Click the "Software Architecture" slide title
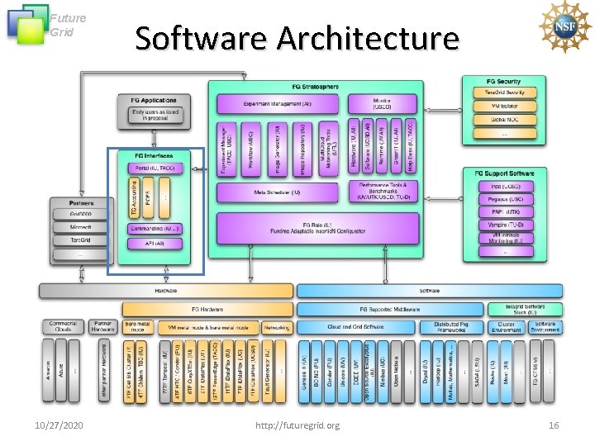595x446 pixels. [297, 38]
